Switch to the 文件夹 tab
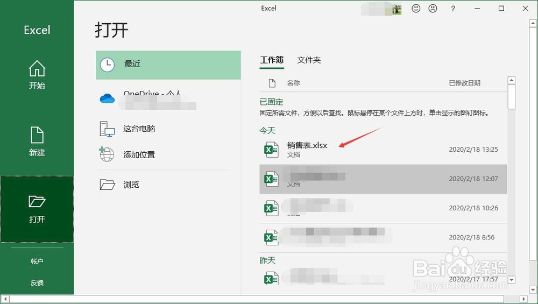Screen dimensions: 538x304 coord(309,60)
